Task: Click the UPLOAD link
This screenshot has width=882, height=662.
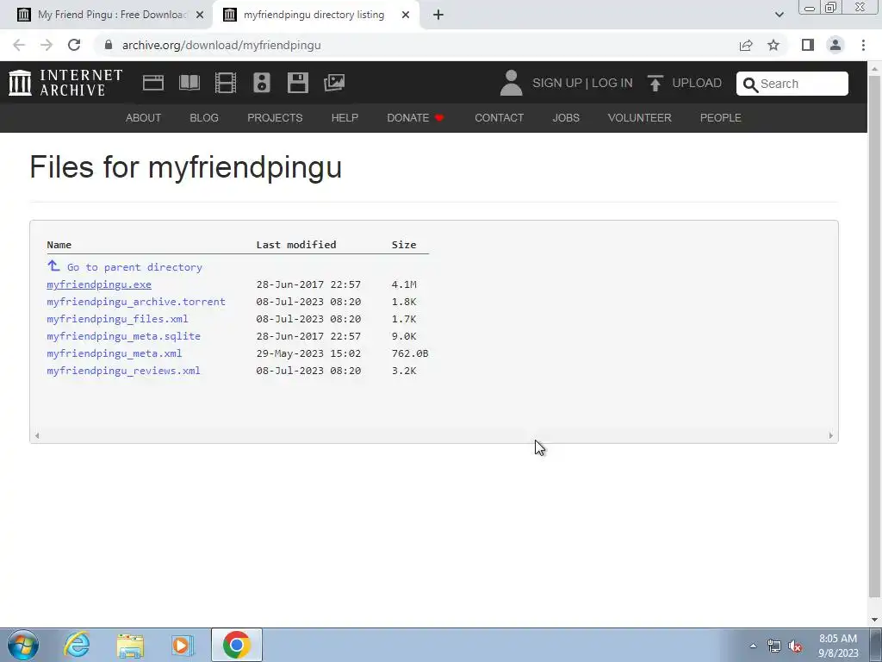Action: click(685, 83)
